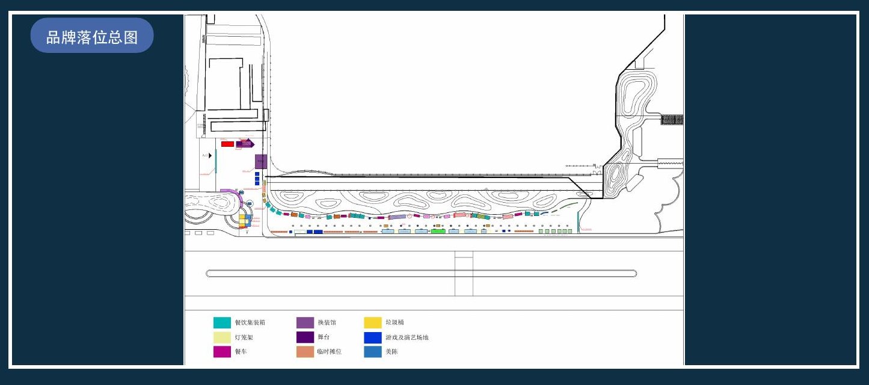Click the yellow bins cluster near roundabout
The width and height of the screenshot is (869, 385).
point(243,221)
